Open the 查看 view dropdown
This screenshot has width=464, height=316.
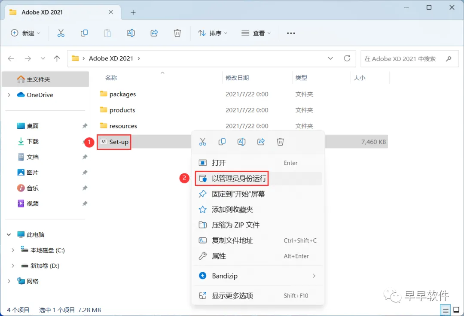click(x=256, y=33)
